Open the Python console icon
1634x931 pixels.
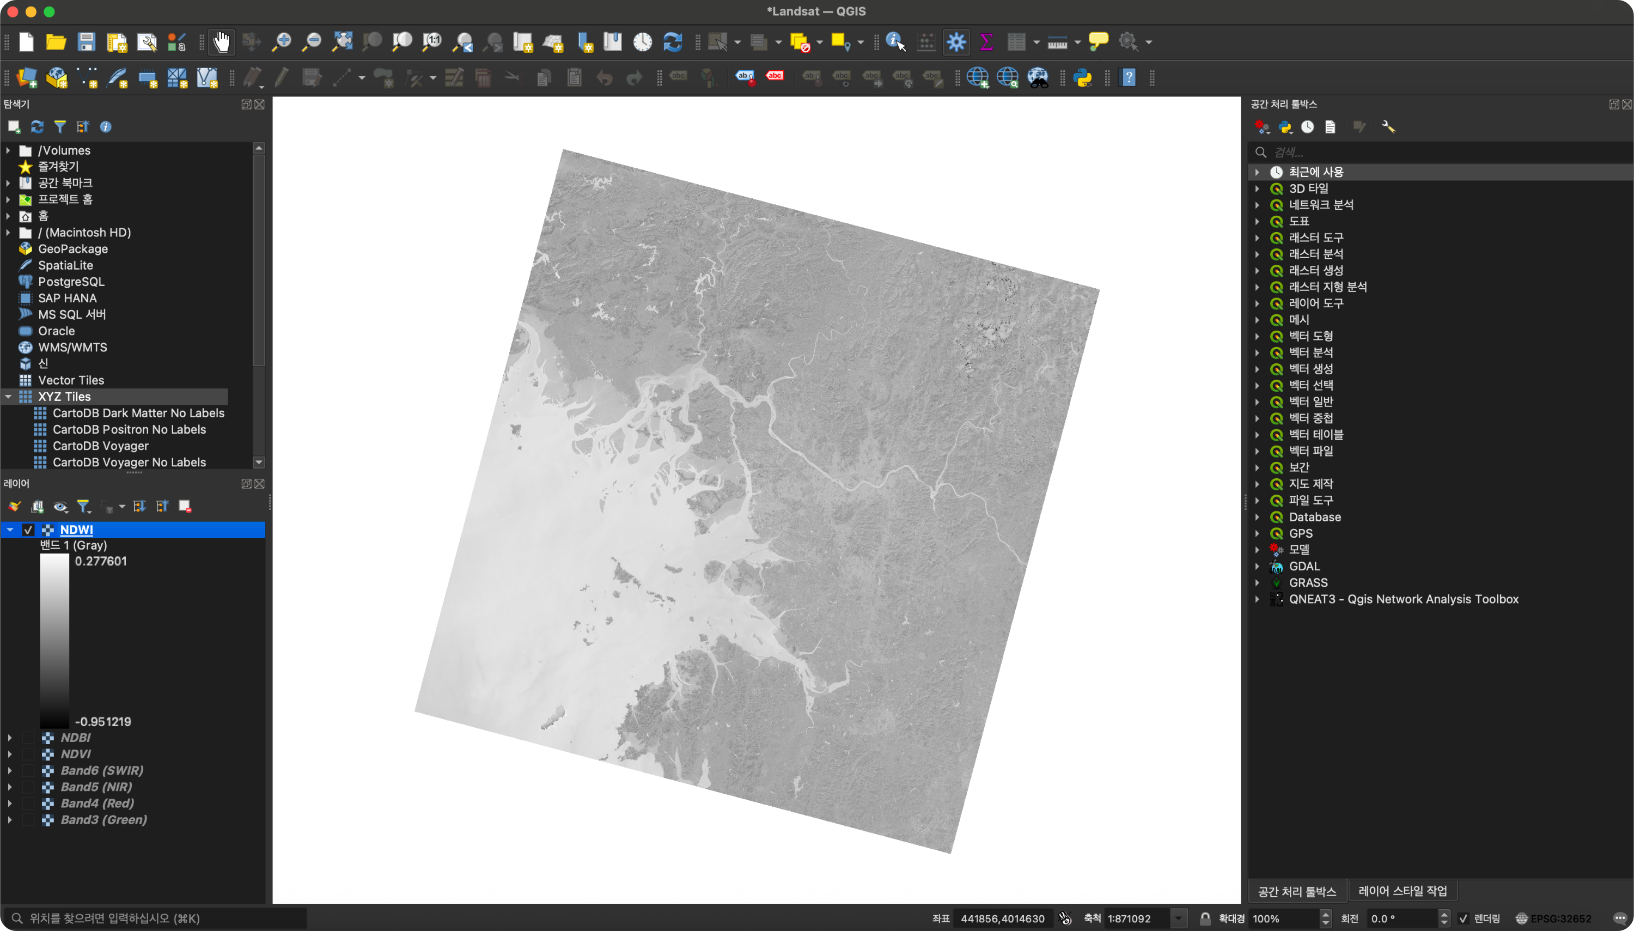click(1083, 78)
